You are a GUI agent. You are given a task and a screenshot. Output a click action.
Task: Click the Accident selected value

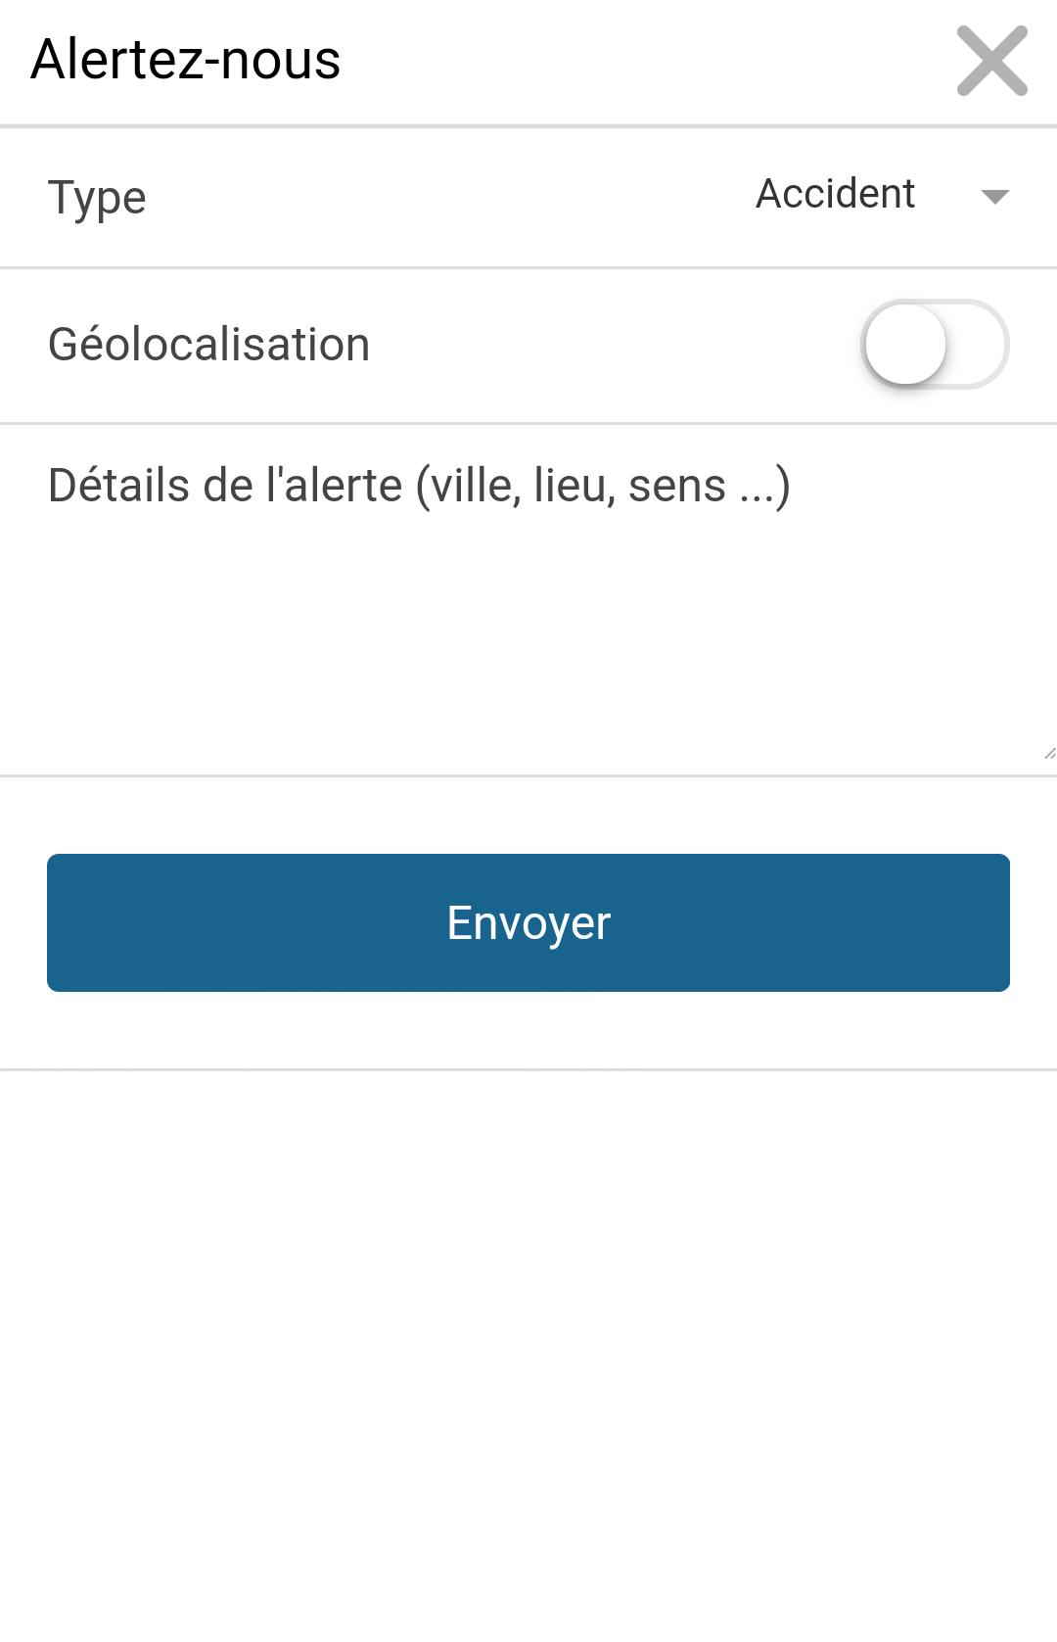[835, 194]
